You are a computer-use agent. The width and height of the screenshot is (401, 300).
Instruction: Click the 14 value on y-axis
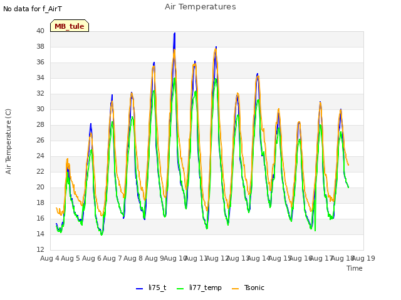(x=40, y=234)
